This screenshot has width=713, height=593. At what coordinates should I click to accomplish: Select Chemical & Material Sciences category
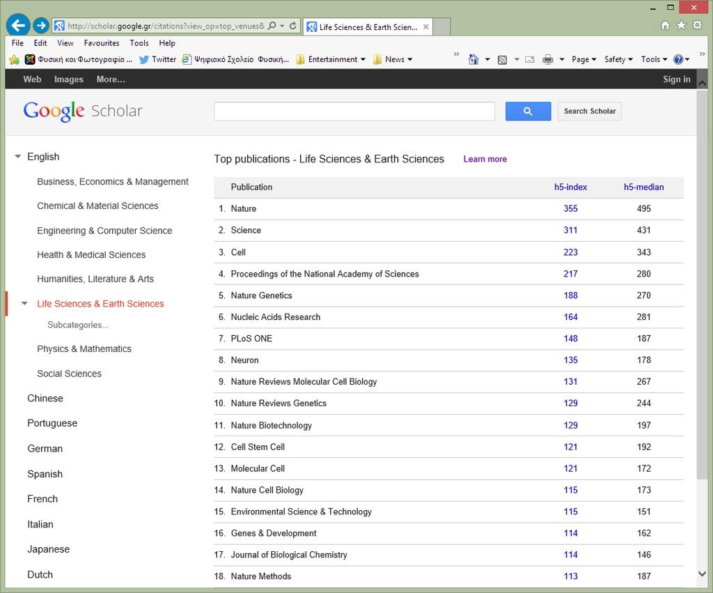tap(97, 206)
